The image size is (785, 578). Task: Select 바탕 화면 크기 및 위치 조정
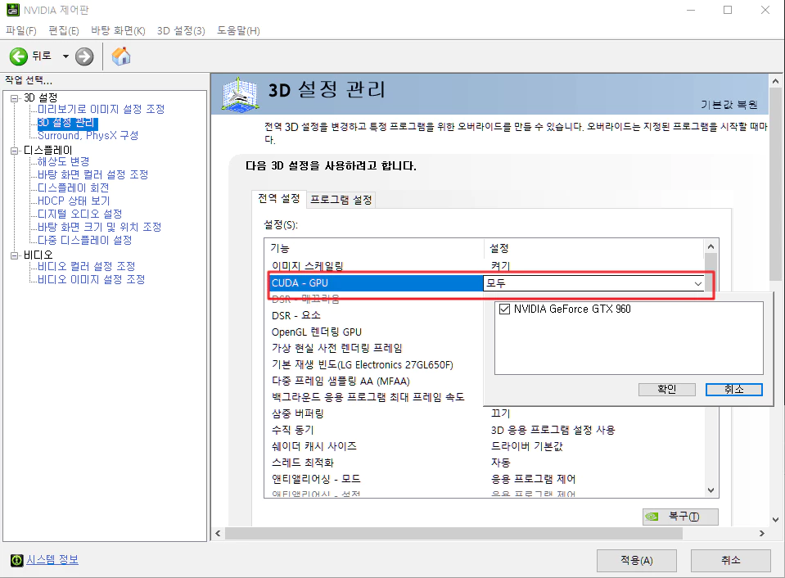(100, 227)
